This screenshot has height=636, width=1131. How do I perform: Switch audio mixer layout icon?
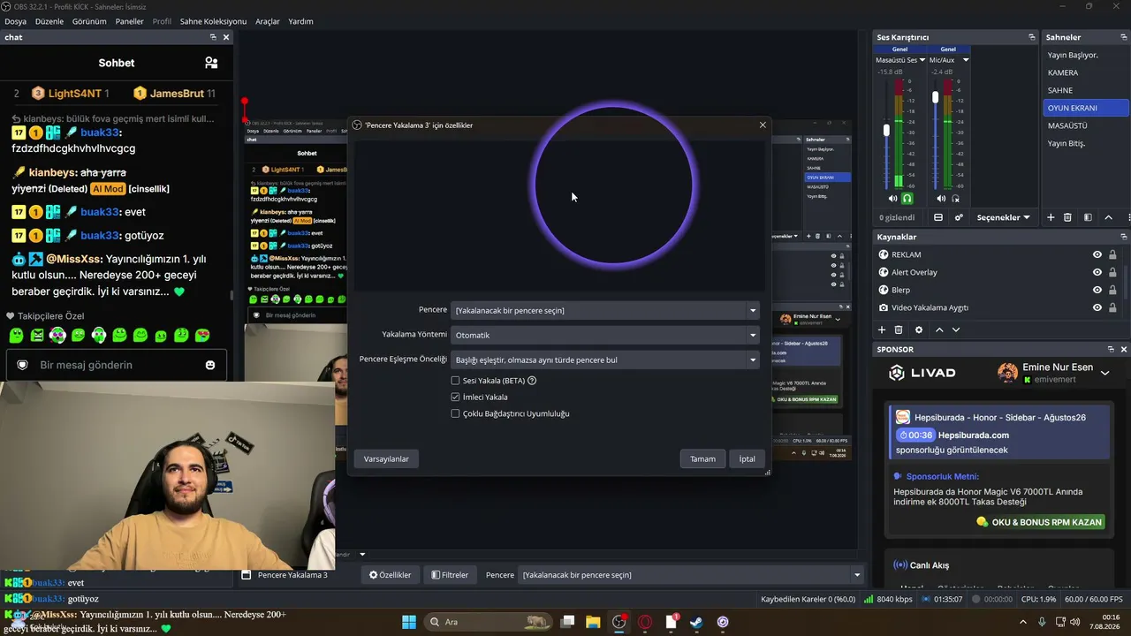(938, 217)
